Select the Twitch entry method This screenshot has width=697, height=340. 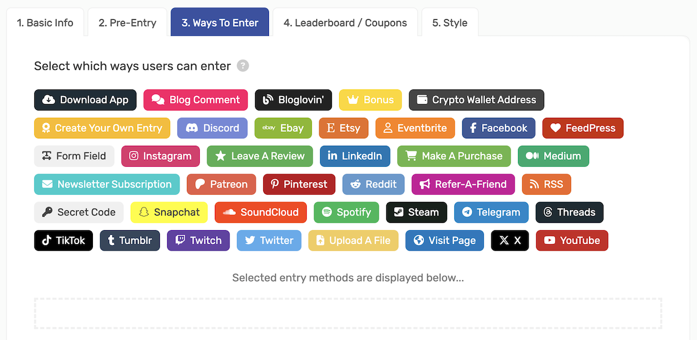click(198, 240)
